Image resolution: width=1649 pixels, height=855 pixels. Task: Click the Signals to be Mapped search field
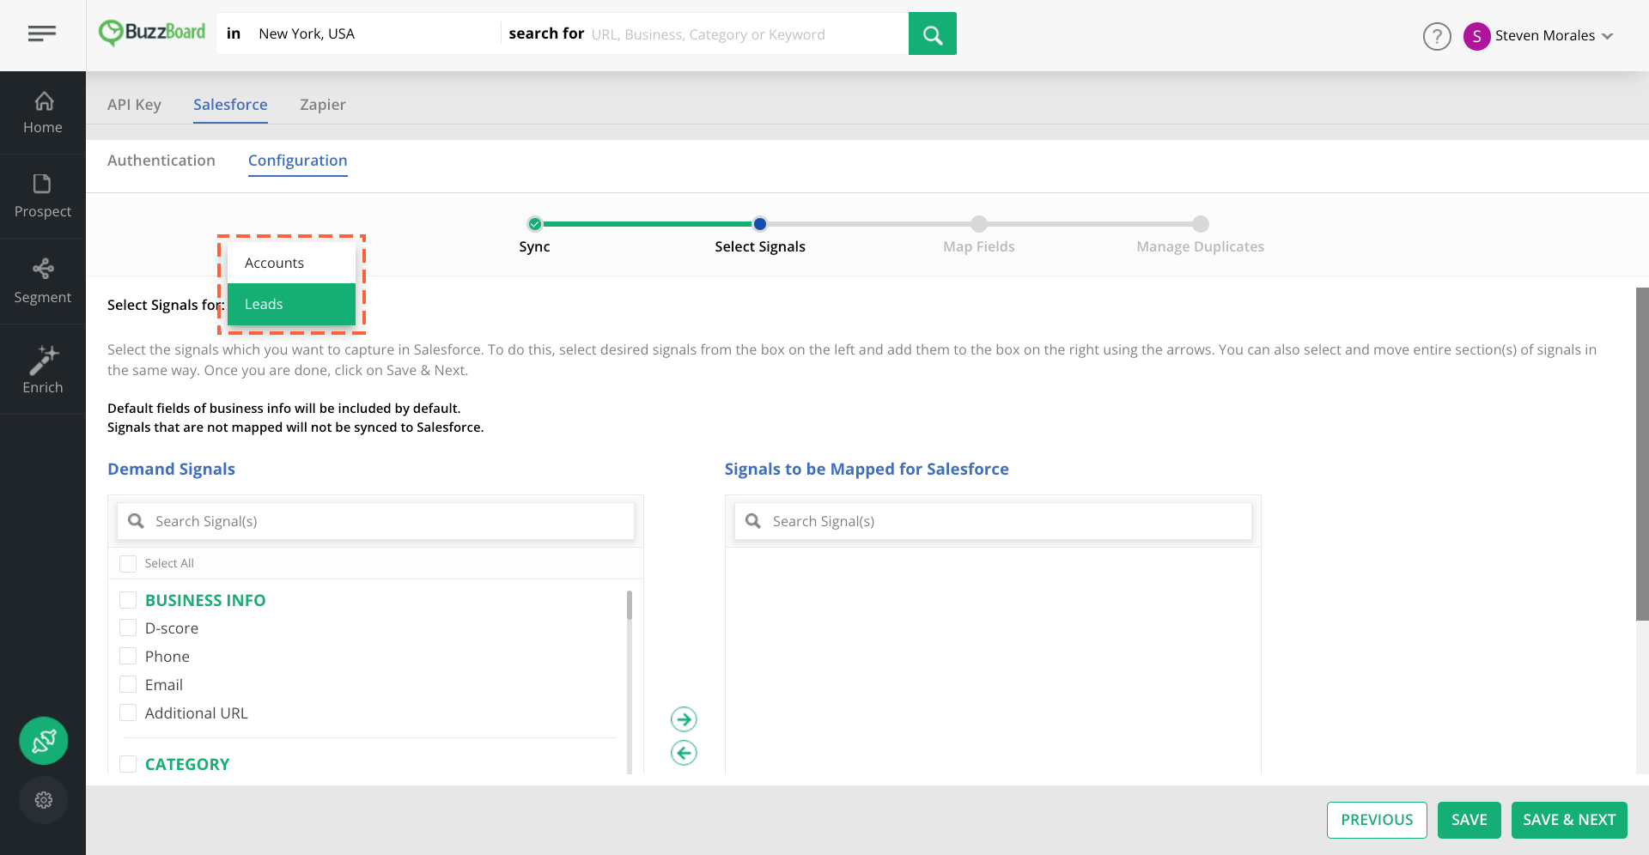pos(993,521)
